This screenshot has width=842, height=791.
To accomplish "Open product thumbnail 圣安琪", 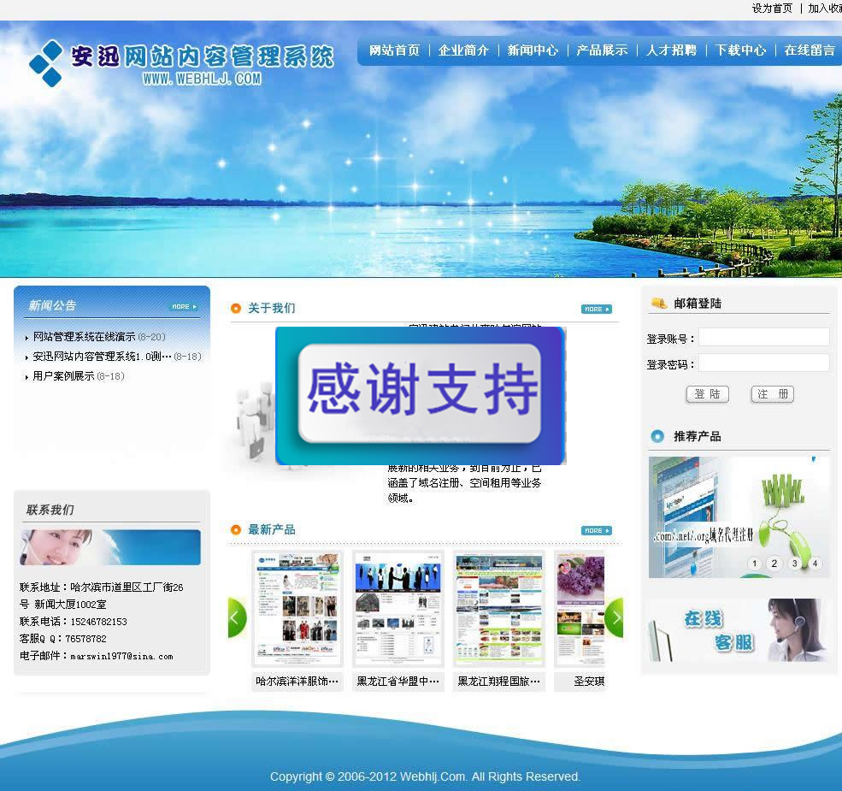I will 580,608.
